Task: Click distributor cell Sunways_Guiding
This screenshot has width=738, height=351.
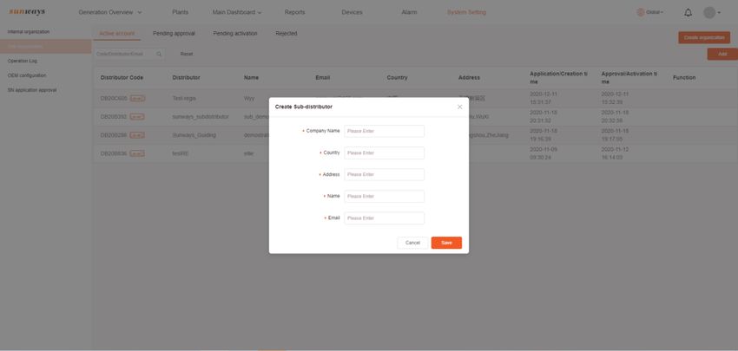Action: pyautogui.click(x=194, y=135)
